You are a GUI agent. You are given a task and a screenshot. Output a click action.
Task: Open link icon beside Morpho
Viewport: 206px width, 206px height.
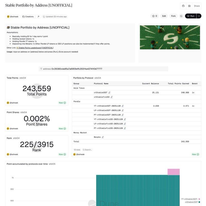[103, 137]
